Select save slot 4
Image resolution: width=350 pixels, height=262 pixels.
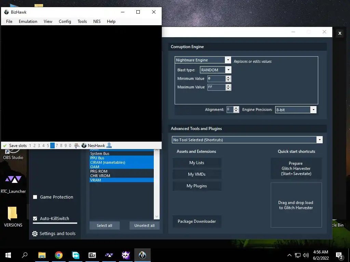[43, 146]
